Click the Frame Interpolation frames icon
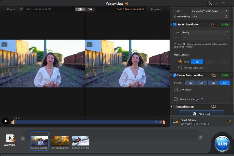The width and height of the screenshot is (234, 156). (214, 75)
